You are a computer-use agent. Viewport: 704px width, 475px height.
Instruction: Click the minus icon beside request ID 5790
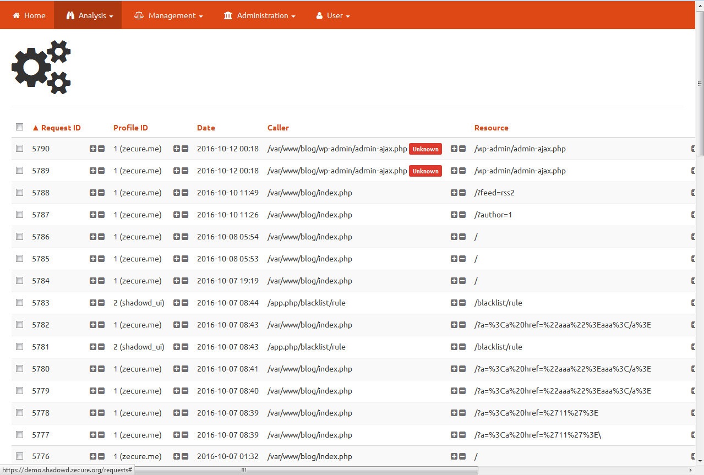pyautogui.click(x=101, y=149)
